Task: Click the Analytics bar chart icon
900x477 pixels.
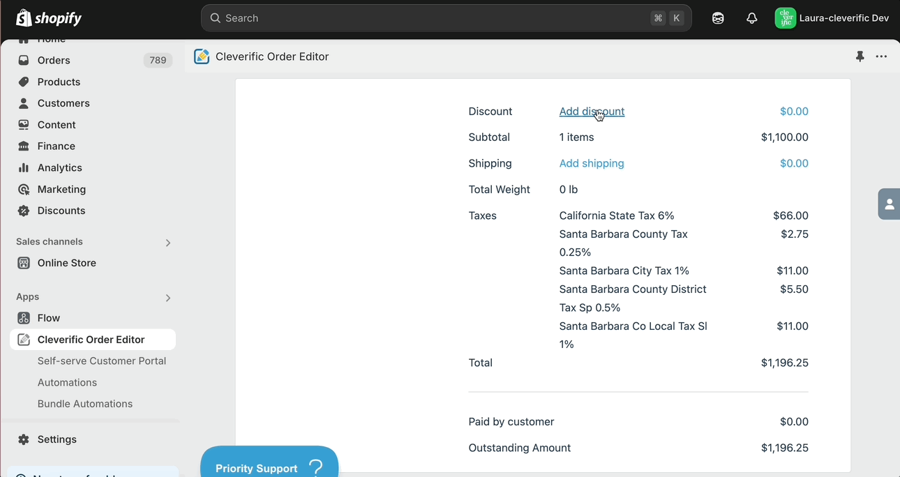Action: (24, 167)
